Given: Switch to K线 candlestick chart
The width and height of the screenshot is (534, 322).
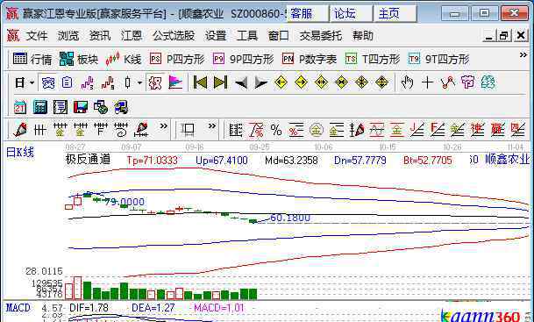Looking at the screenshot, I should (x=123, y=60).
